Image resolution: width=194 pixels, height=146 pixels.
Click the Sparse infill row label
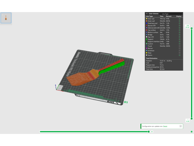coord(153,26)
